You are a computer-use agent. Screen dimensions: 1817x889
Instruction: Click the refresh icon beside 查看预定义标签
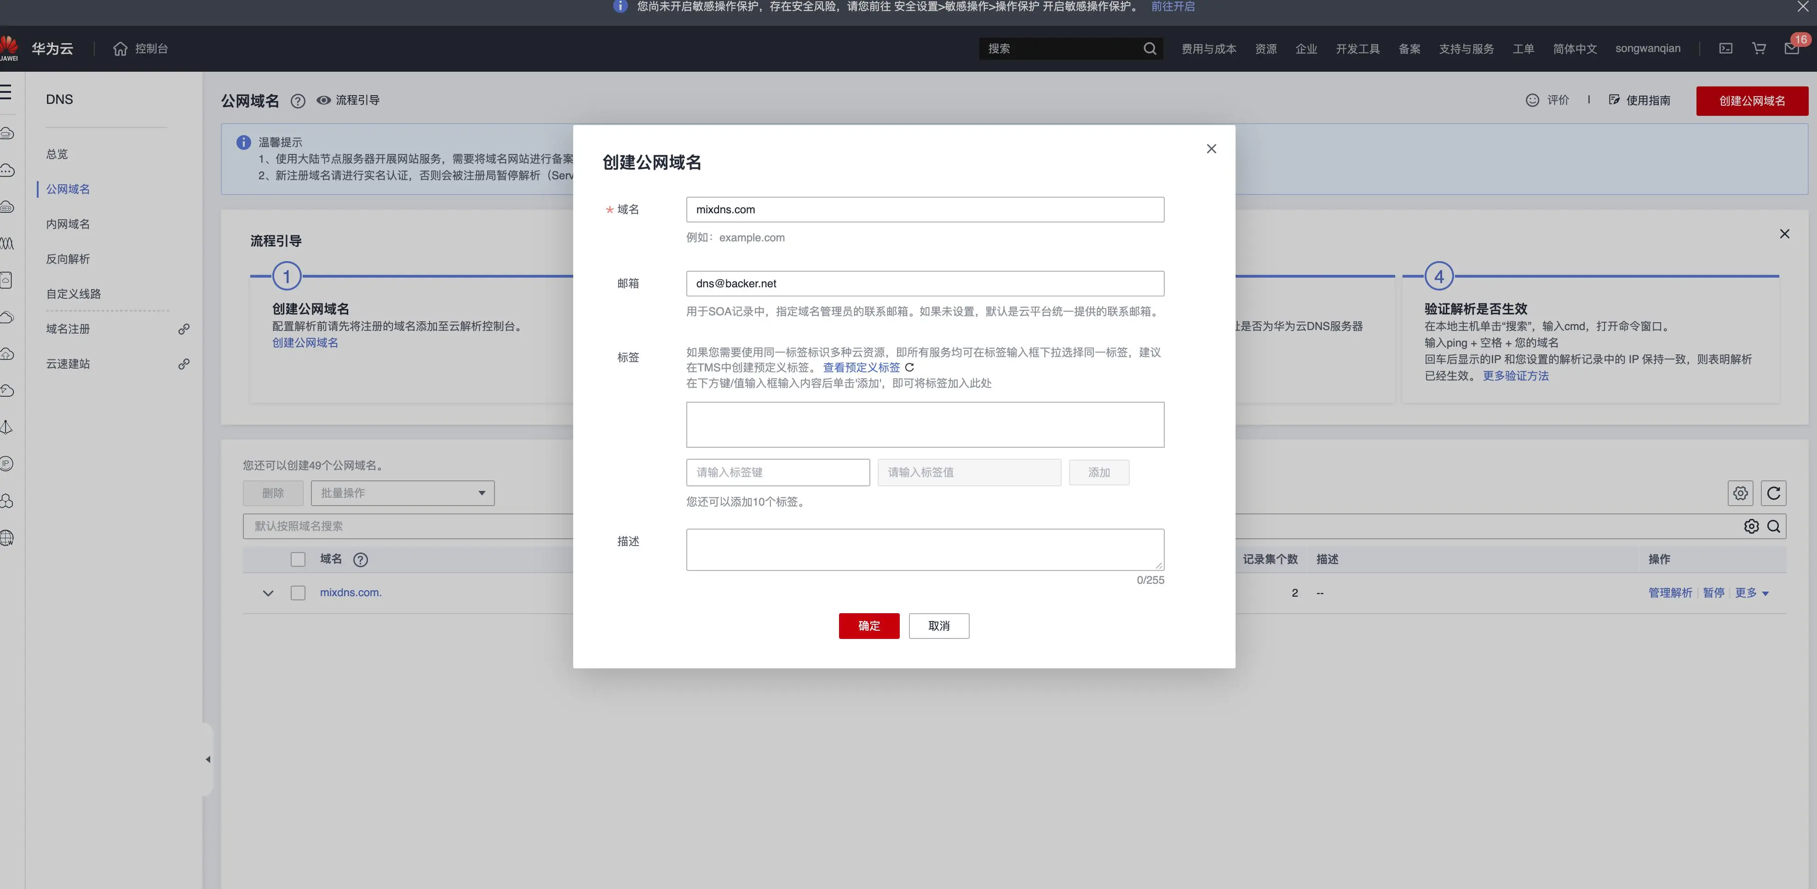point(909,367)
